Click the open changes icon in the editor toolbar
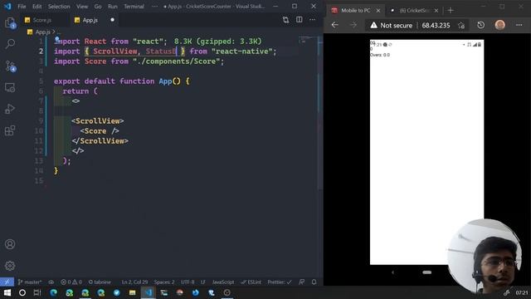The width and height of the screenshot is (531, 299). coord(285,20)
